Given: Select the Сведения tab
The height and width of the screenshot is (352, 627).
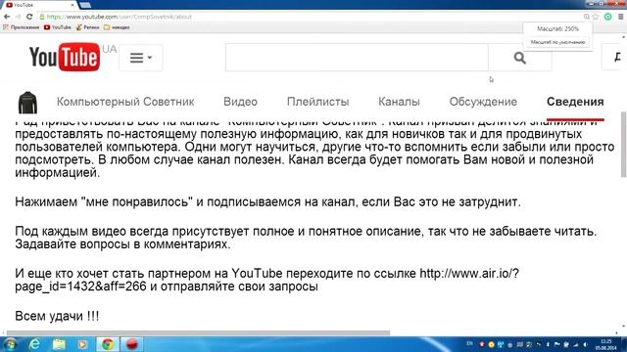Looking at the screenshot, I should pos(575,102).
